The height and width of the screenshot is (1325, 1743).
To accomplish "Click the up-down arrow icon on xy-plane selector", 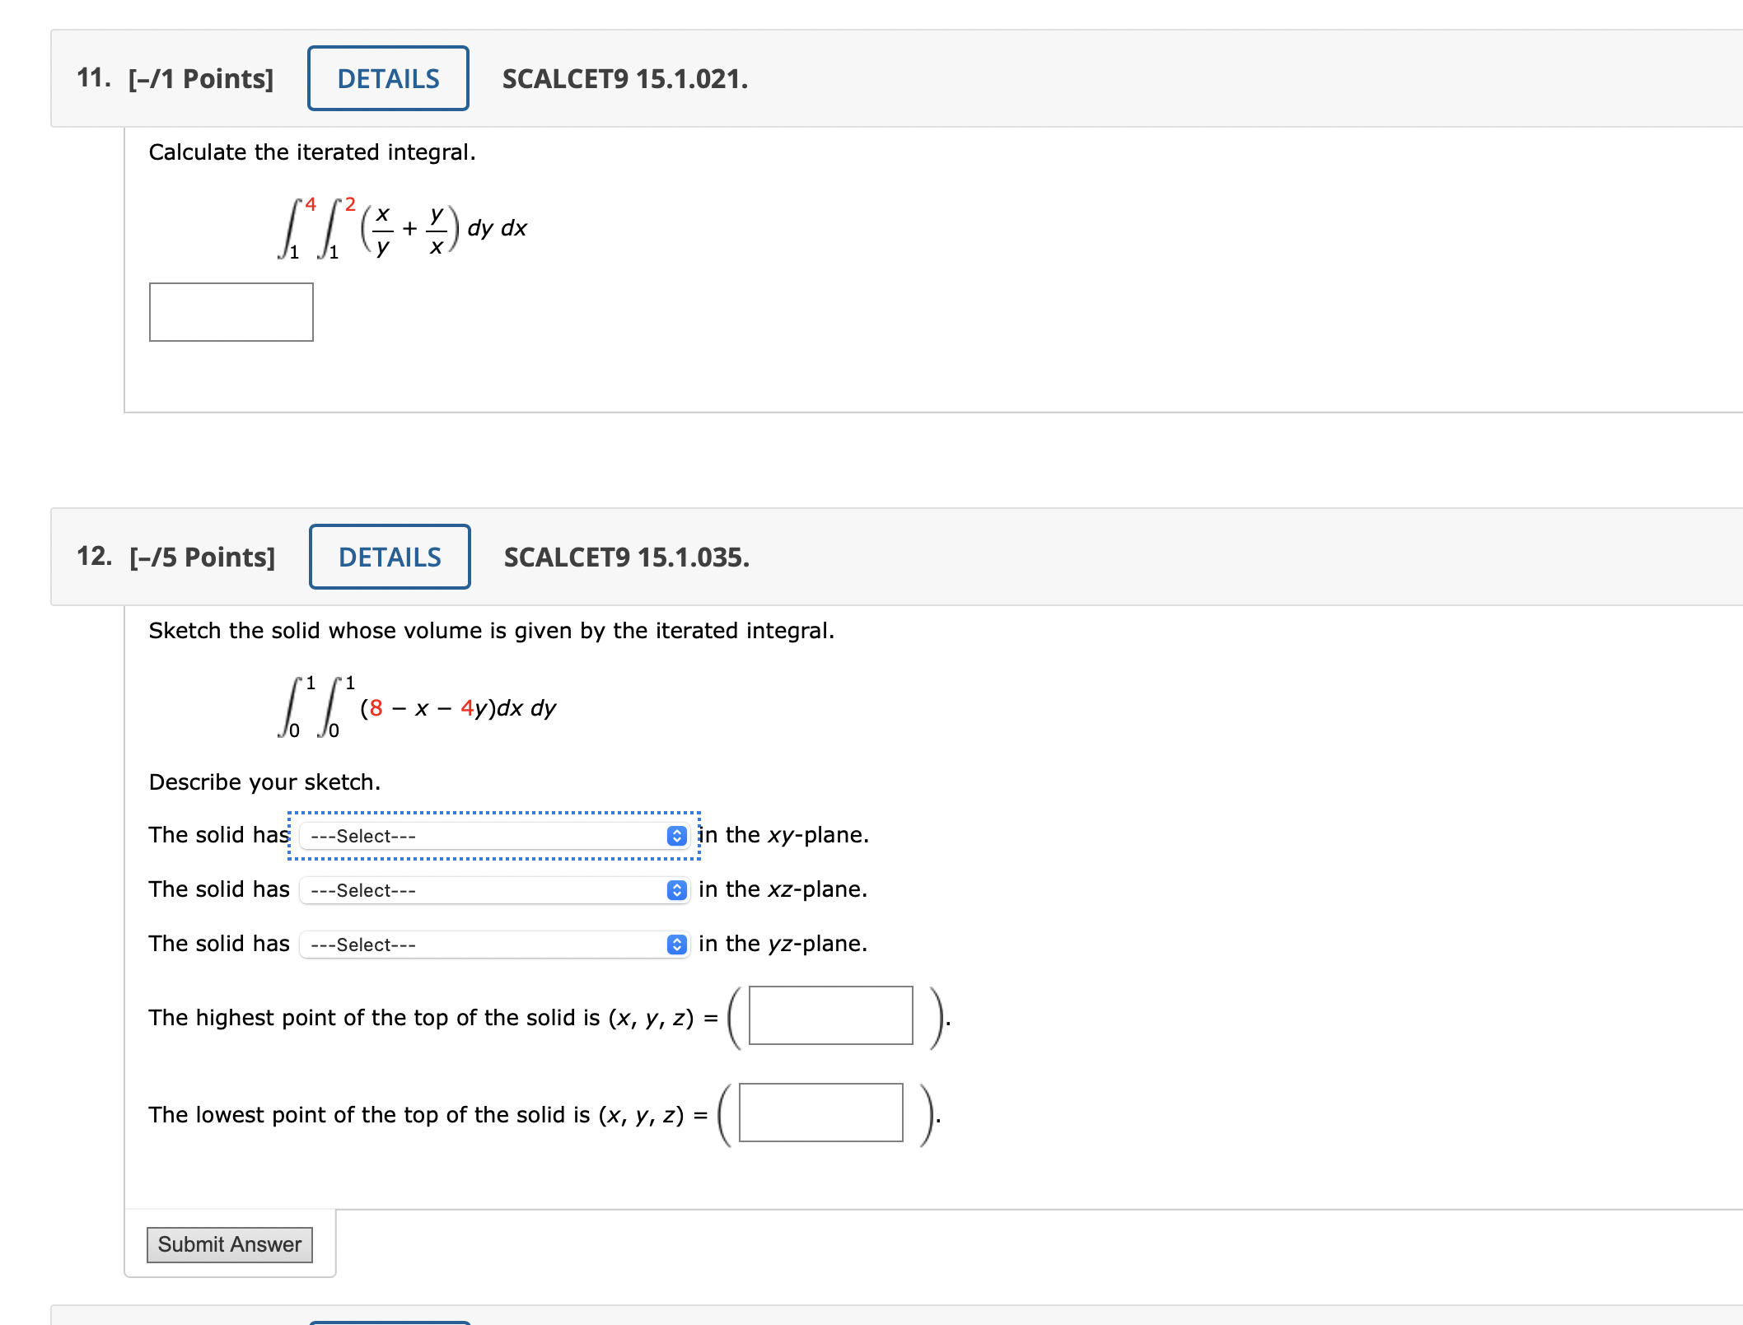I will click(x=677, y=836).
